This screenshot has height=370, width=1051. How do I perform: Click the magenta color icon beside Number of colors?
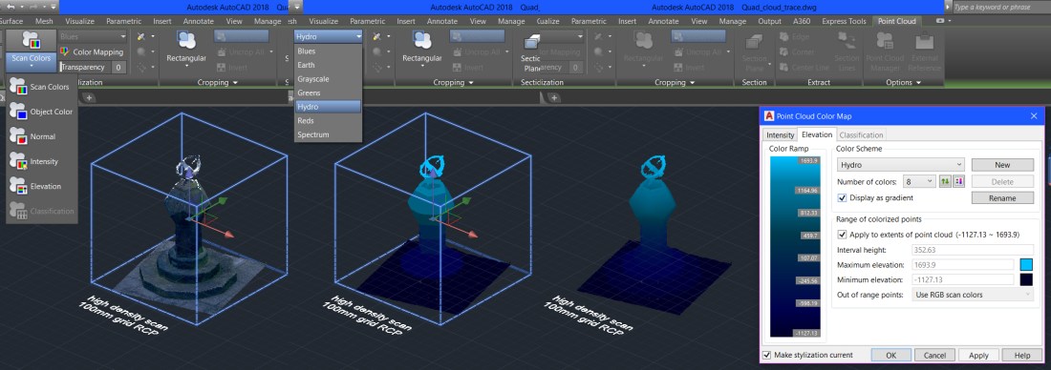tap(958, 181)
